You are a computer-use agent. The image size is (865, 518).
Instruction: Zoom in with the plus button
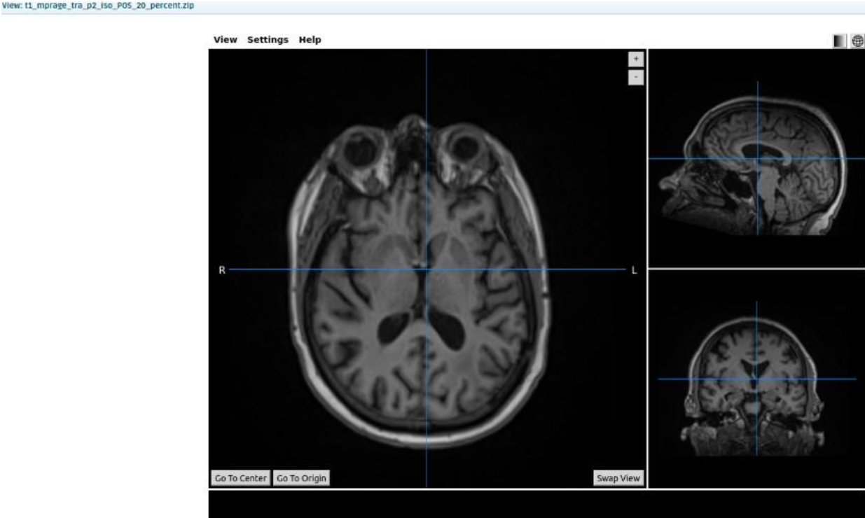[635, 59]
